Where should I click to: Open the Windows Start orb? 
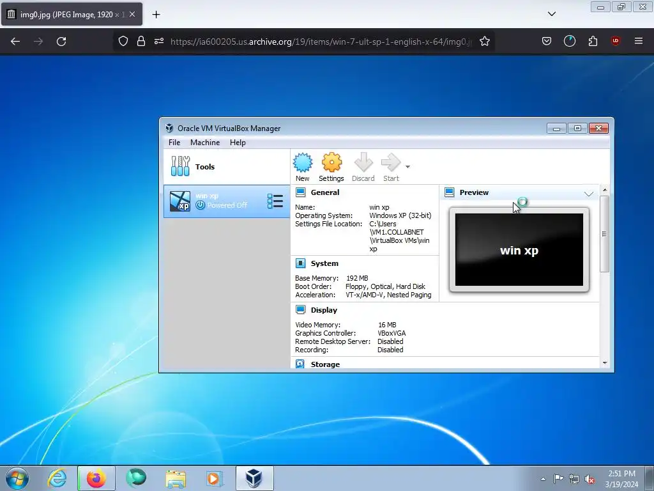tap(17, 478)
